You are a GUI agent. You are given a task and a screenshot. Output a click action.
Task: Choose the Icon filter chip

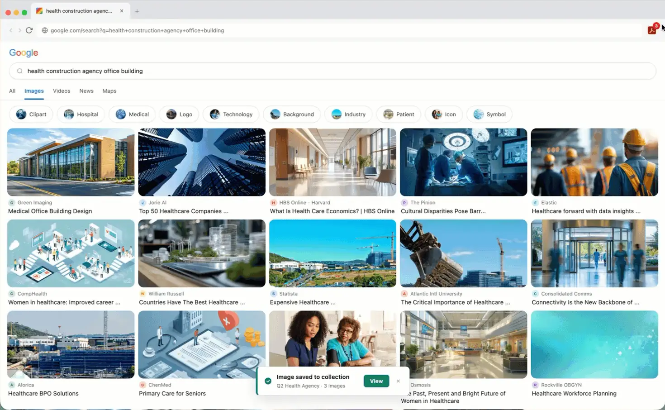point(444,114)
